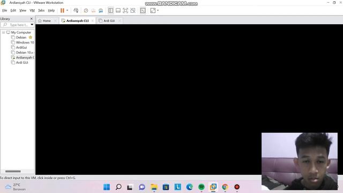This screenshot has height=193, width=343.
Task: Open the Windows Start menu
Action: tap(107, 187)
